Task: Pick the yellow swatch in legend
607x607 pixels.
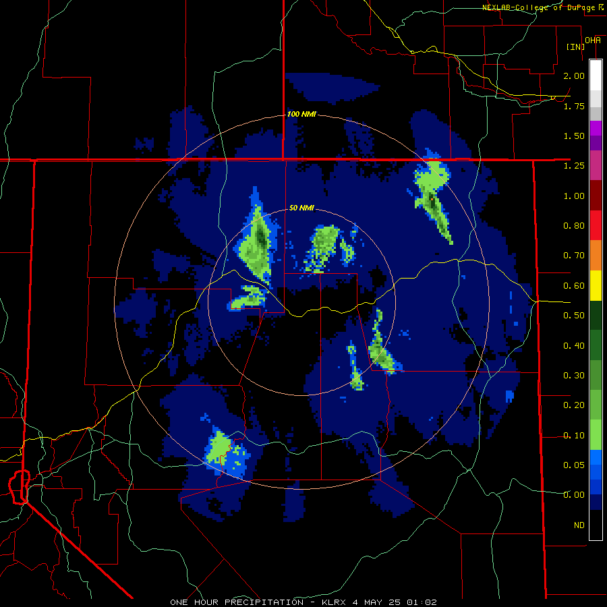Action: point(596,286)
